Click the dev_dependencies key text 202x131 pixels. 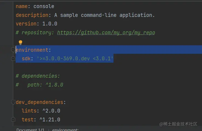point(39,102)
